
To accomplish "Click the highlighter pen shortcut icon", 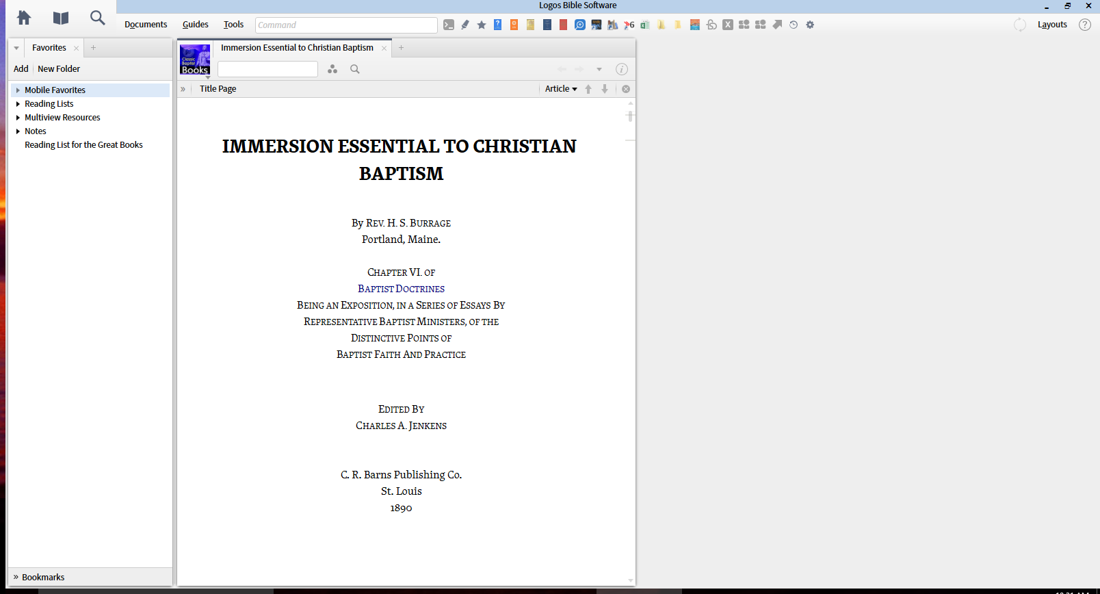I will click(x=465, y=25).
